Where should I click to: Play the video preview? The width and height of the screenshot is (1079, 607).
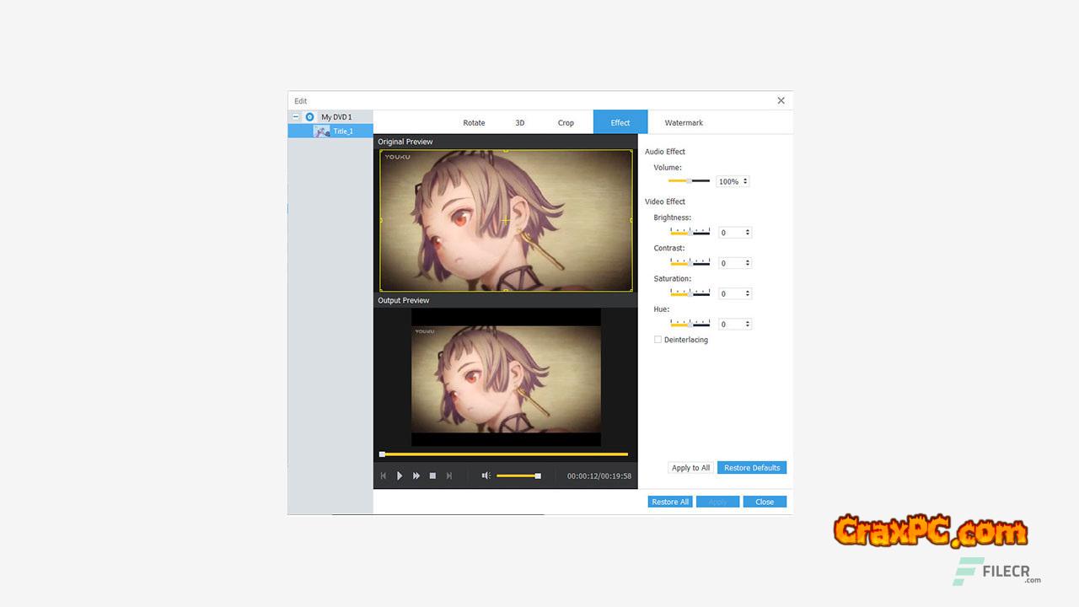point(400,476)
